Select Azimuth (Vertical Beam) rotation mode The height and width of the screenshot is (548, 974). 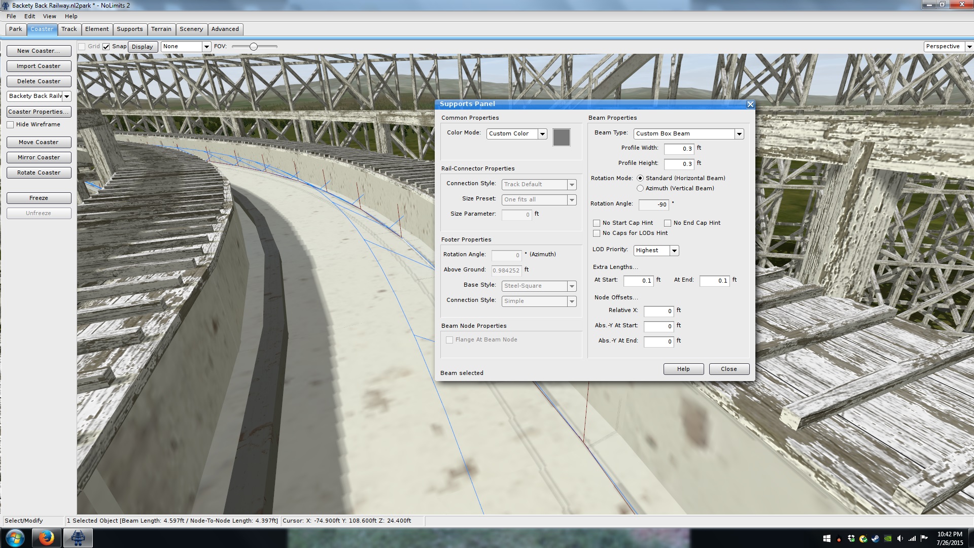pos(640,188)
